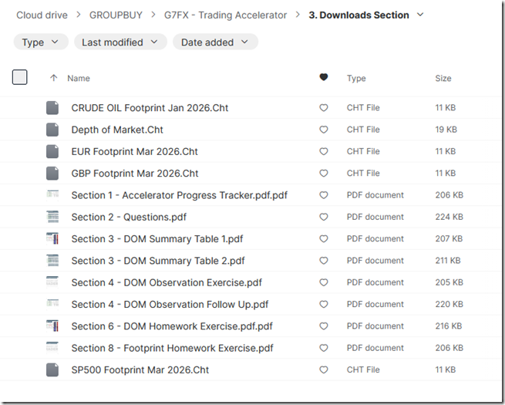Click Section 6 DOM Homework PDF icon

point(52,326)
